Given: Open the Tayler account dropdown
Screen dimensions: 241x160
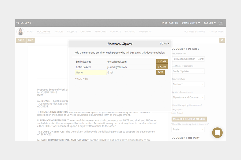Looking at the screenshot, I should coord(210,23).
